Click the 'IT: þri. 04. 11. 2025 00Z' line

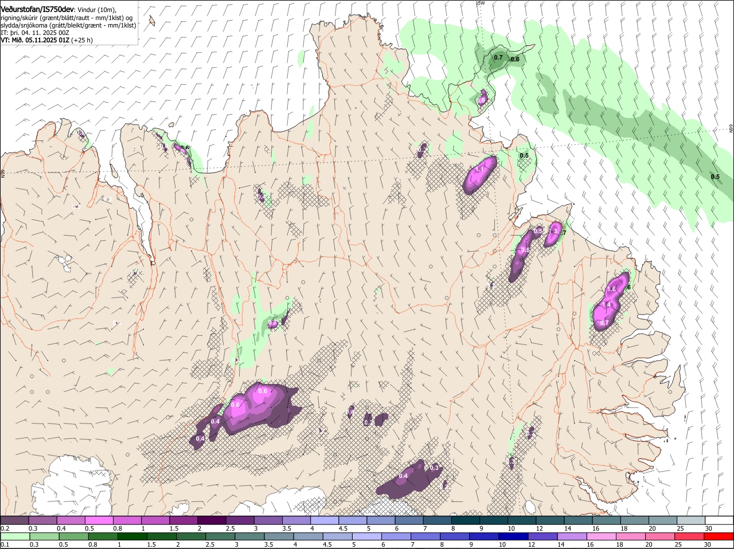pos(35,33)
